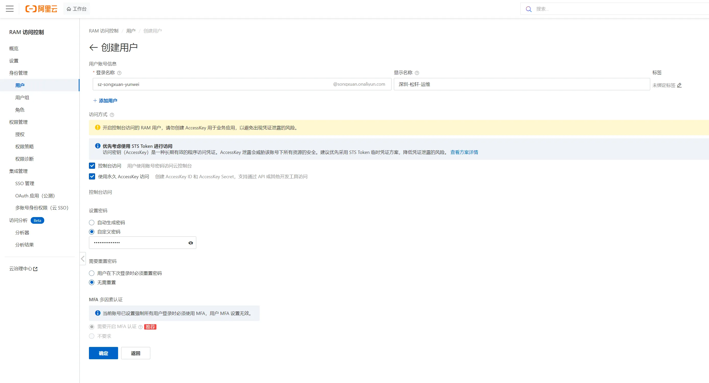
Task: Click the 确定 confirm button
Action: 103,353
